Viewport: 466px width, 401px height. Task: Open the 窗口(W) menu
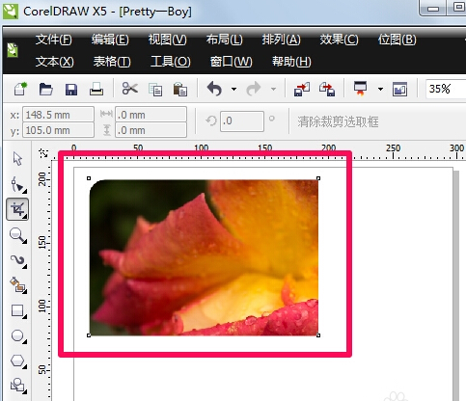(232, 62)
